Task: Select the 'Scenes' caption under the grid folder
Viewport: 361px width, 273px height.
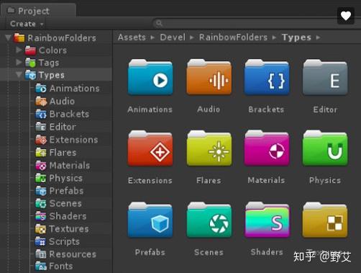Action: click(209, 252)
